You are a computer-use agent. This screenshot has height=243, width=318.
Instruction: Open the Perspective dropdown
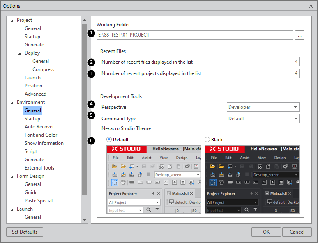263,107
